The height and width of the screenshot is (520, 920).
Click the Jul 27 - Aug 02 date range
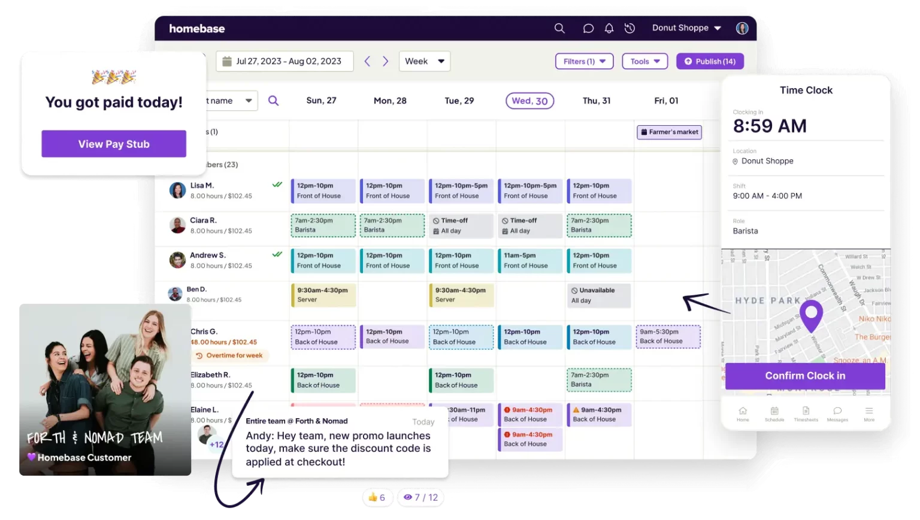pos(284,61)
